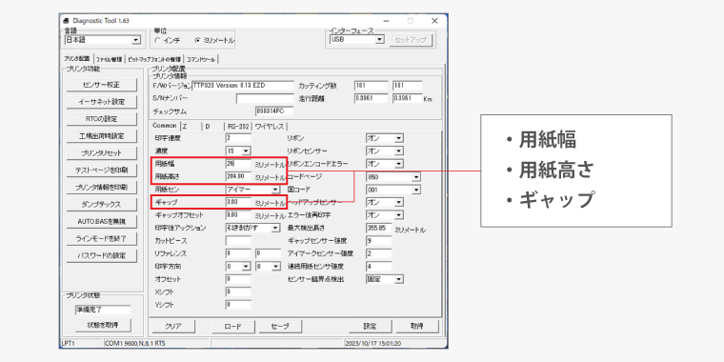Click the 工場出荷時設定 button
The height and width of the screenshot is (362, 724).
[102, 135]
